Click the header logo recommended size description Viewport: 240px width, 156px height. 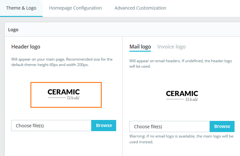(x=62, y=62)
